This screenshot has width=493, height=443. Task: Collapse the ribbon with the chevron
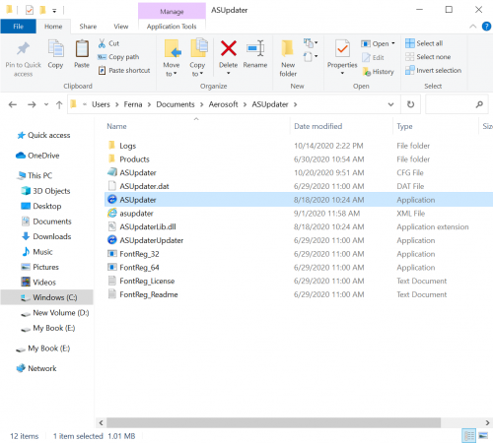472,27
